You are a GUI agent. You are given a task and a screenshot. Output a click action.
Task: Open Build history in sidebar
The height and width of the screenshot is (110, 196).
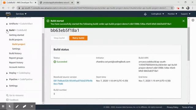point(15,53)
